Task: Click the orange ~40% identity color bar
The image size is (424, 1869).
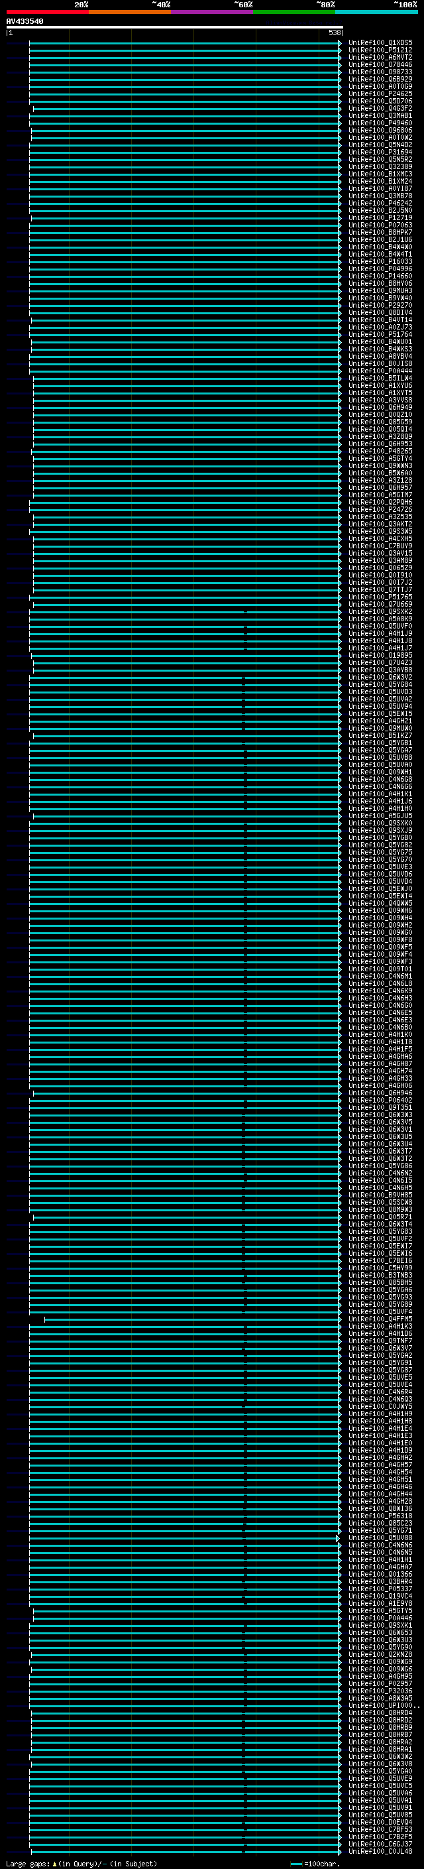Action: 130,12
